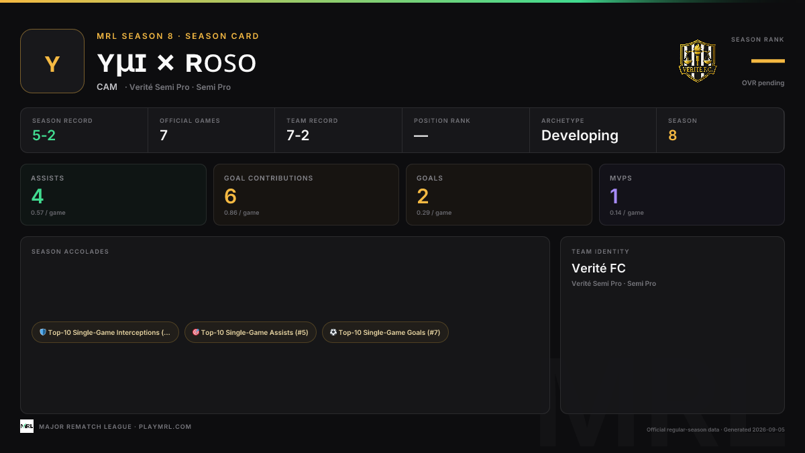Viewport: 805px width, 453px height.
Task: Click the Official regular-season data generated note
Action: [x=716, y=430]
